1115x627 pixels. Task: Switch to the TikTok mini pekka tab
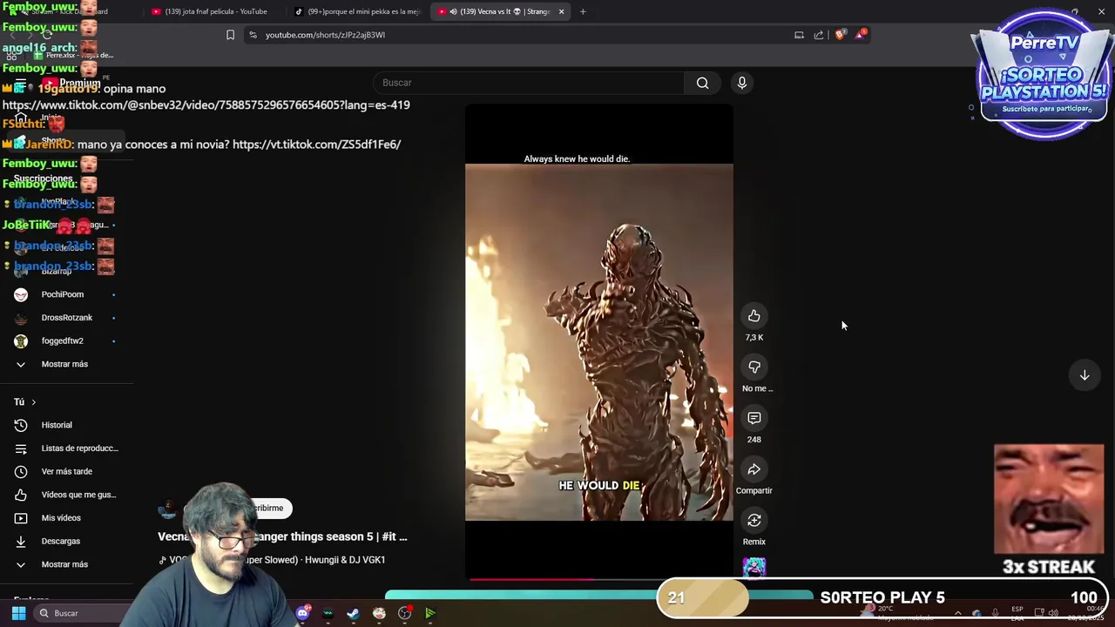(x=357, y=11)
